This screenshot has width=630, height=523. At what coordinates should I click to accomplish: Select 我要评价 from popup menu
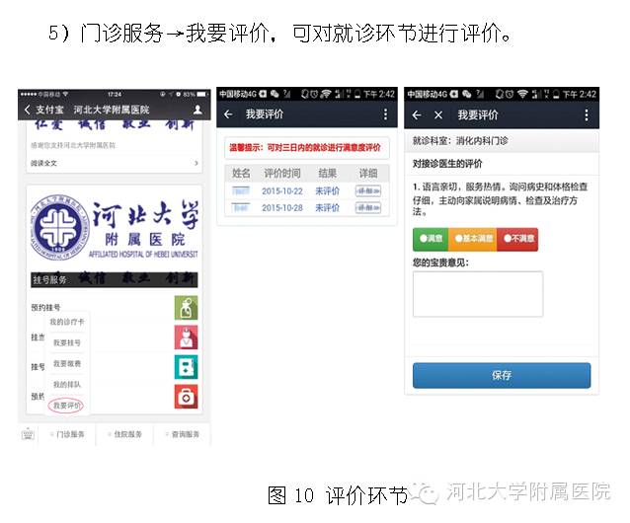click(x=66, y=406)
